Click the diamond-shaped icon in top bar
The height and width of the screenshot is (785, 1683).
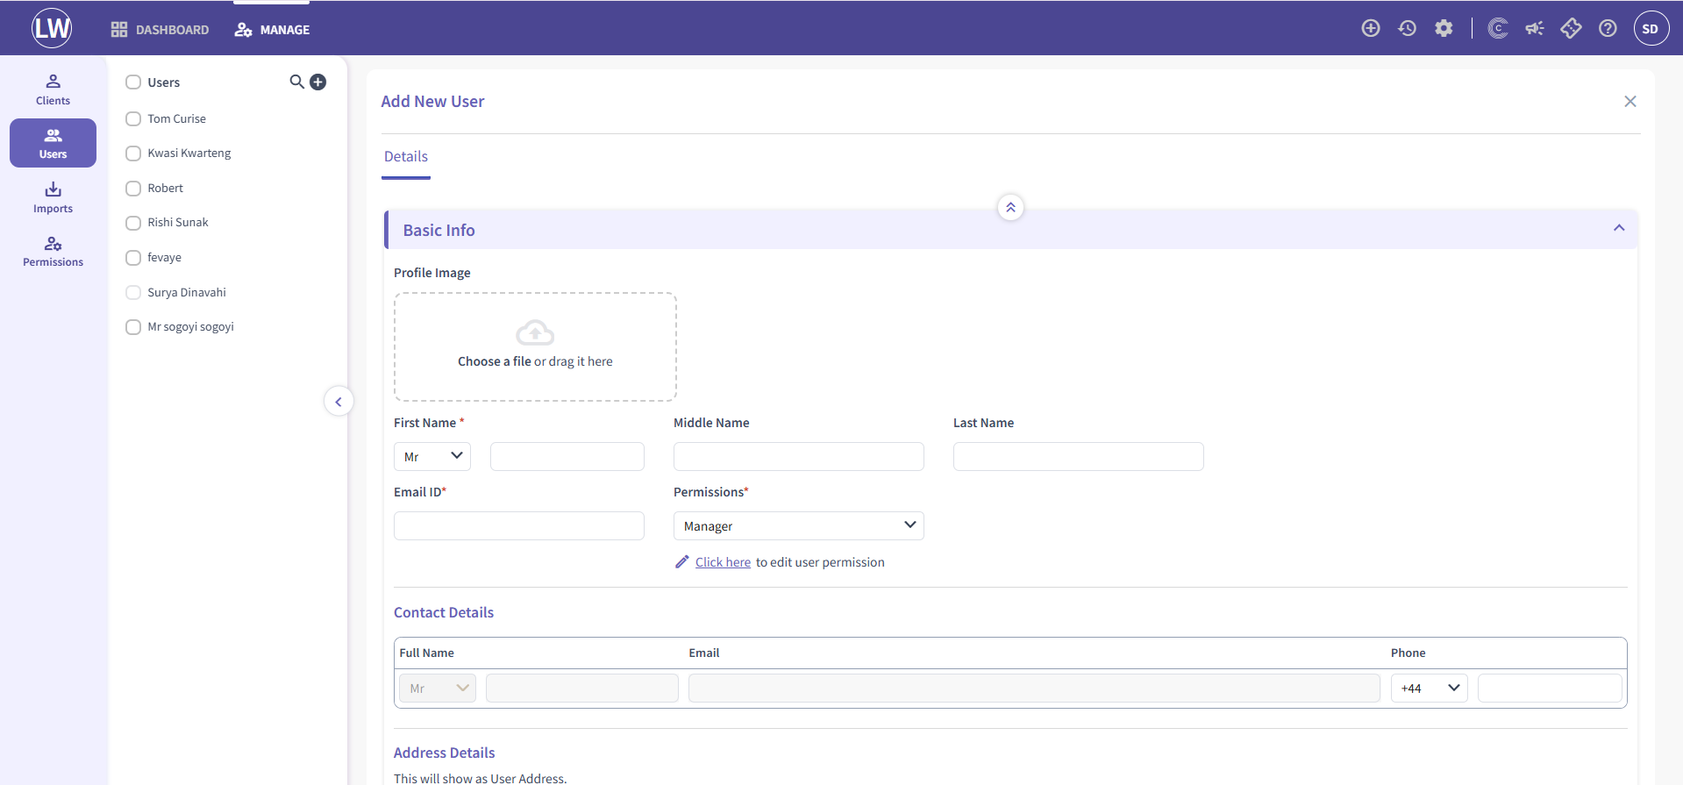click(1571, 28)
